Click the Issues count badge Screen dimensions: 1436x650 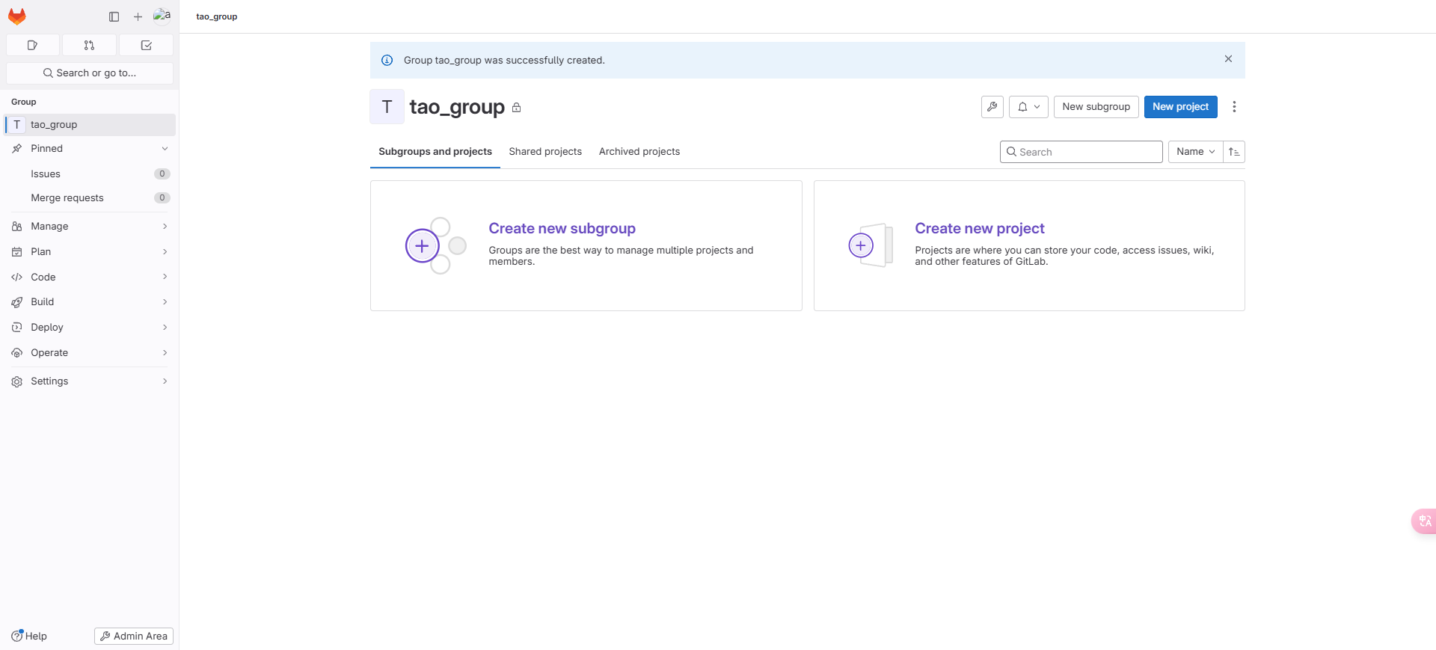pyautogui.click(x=162, y=174)
